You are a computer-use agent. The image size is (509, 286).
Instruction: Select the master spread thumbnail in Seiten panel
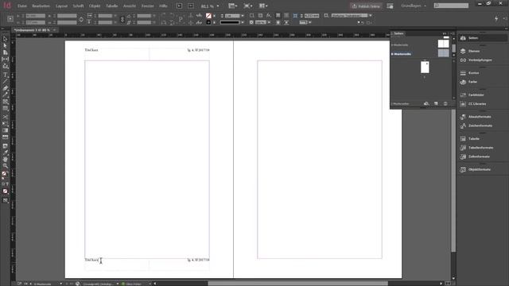(444, 53)
